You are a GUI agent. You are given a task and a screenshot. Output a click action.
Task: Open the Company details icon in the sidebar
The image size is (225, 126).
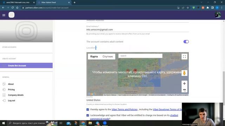click(4, 95)
